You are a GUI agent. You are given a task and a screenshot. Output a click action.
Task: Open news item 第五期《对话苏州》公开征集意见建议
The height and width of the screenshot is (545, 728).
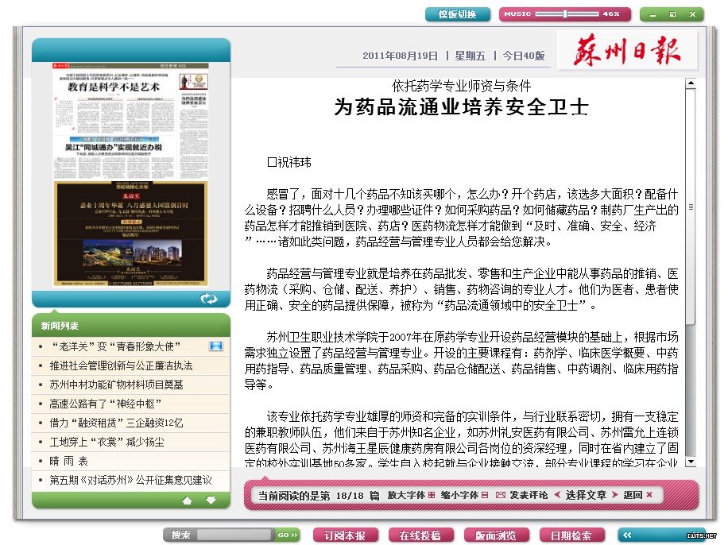130,480
